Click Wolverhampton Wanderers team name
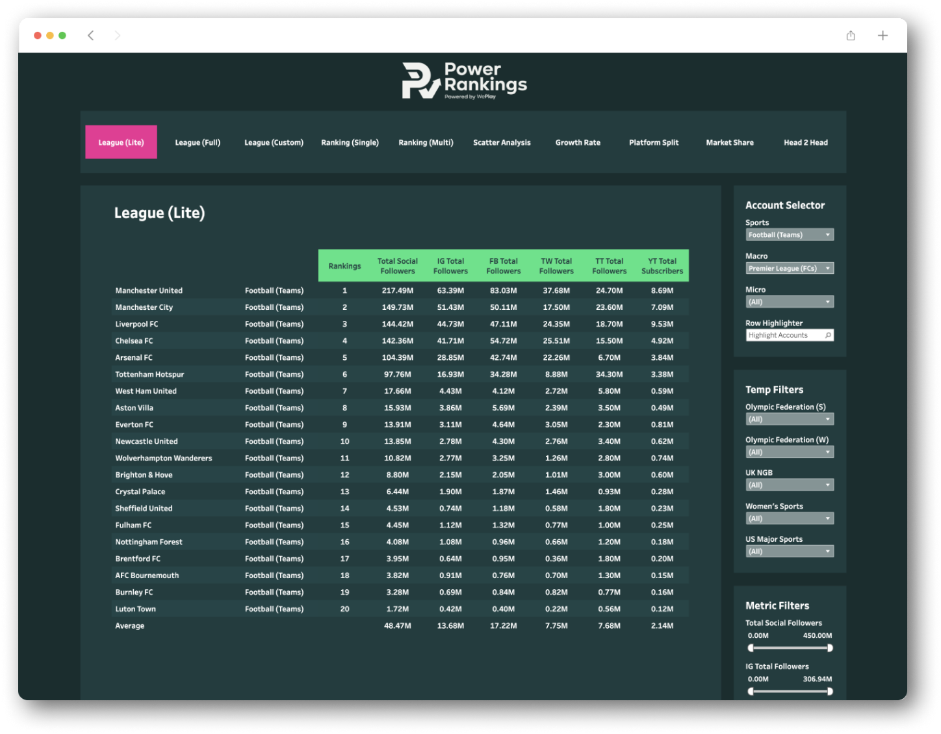 point(164,459)
